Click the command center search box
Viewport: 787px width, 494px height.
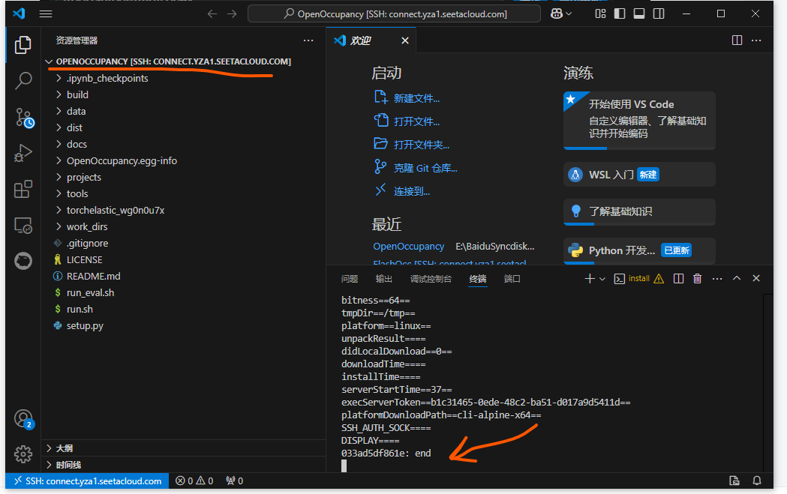[394, 13]
